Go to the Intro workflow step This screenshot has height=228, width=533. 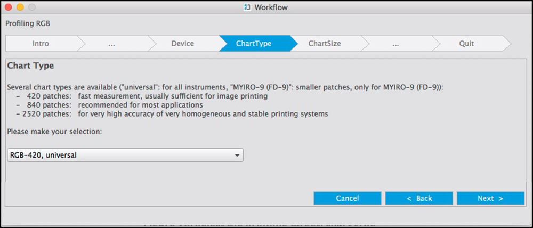tap(41, 44)
